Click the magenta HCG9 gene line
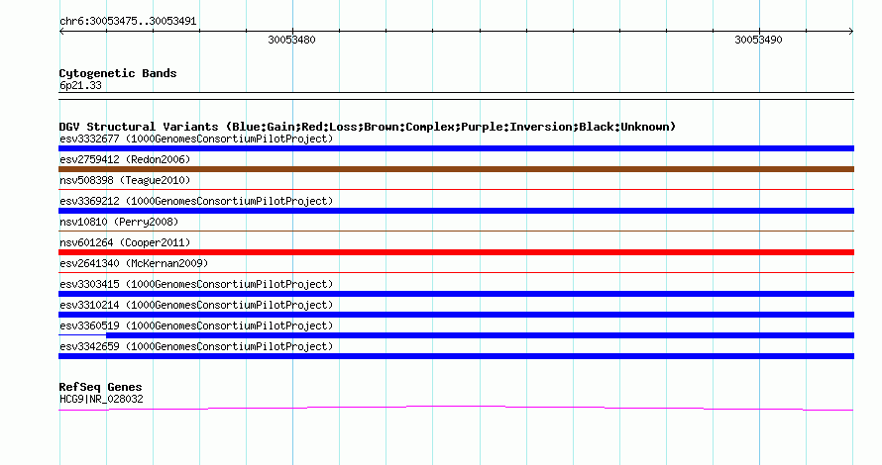The width and height of the screenshot is (882, 465). tap(456, 408)
